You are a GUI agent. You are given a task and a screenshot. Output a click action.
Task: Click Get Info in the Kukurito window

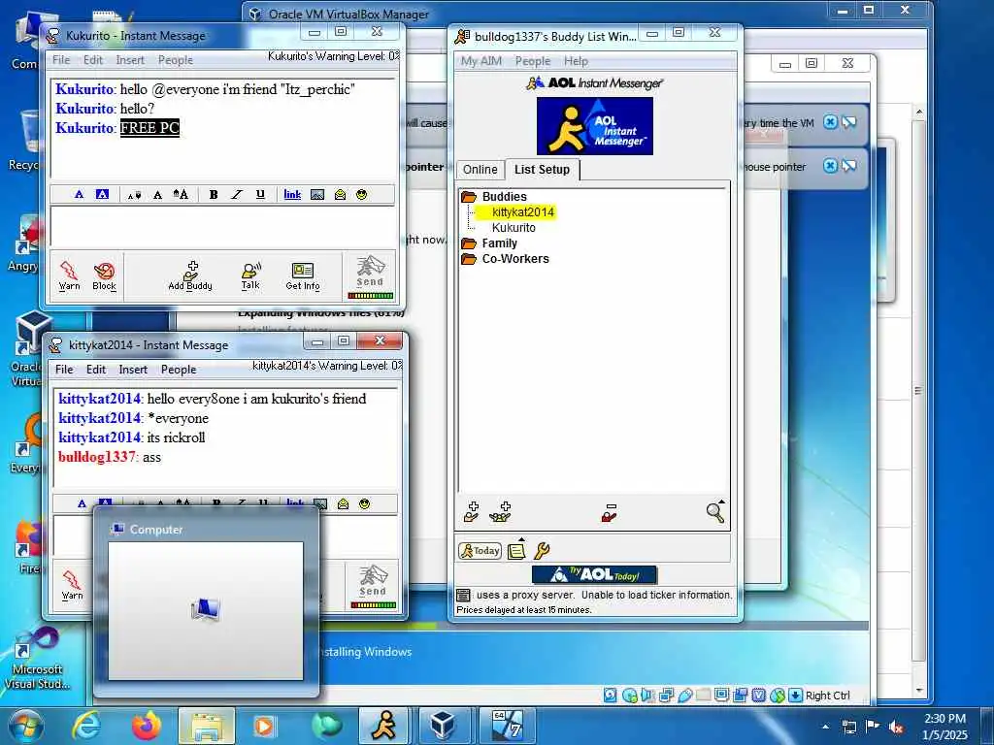pyautogui.click(x=303, y=275)
